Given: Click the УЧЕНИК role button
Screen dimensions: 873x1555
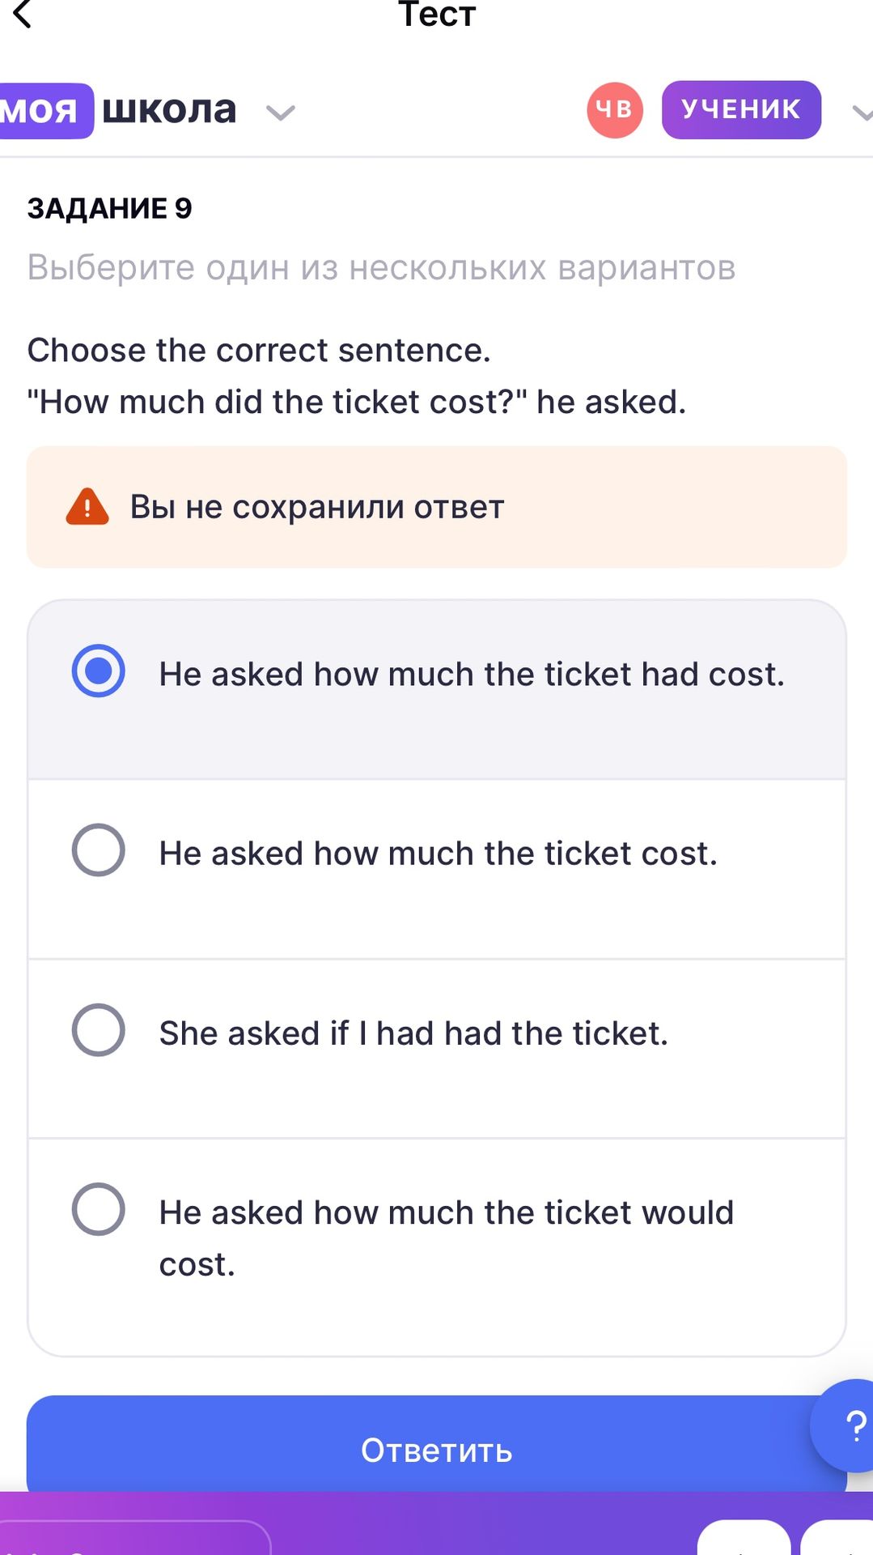Looking at the screenshot, I should click(x=741, y=109).
